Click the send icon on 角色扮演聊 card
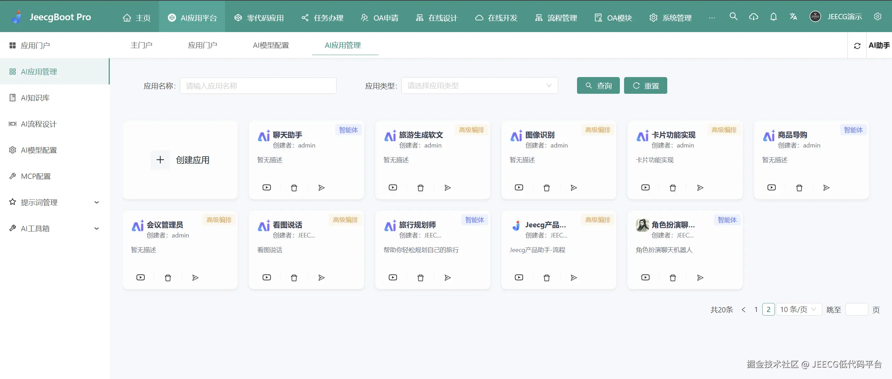The image size is (892, 379). click(700, 278)
